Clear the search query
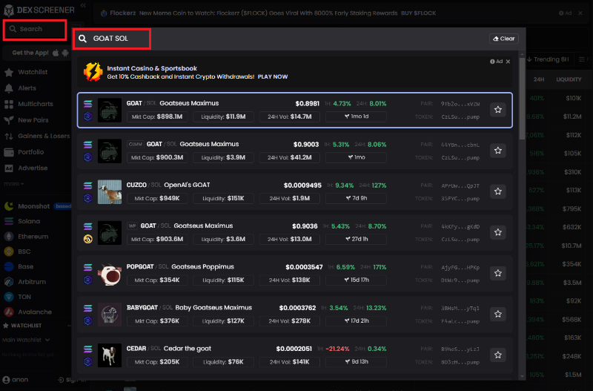Screen dimensions: 593x391 pos(504,39)
